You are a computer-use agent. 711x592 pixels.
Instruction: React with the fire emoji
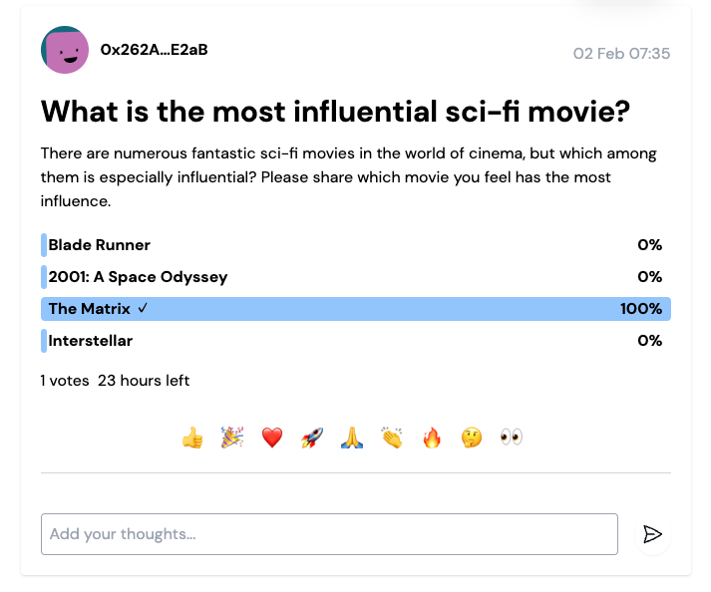432,438
